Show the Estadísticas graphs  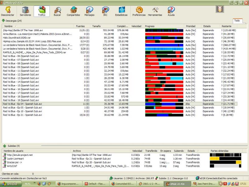(121, 11)
